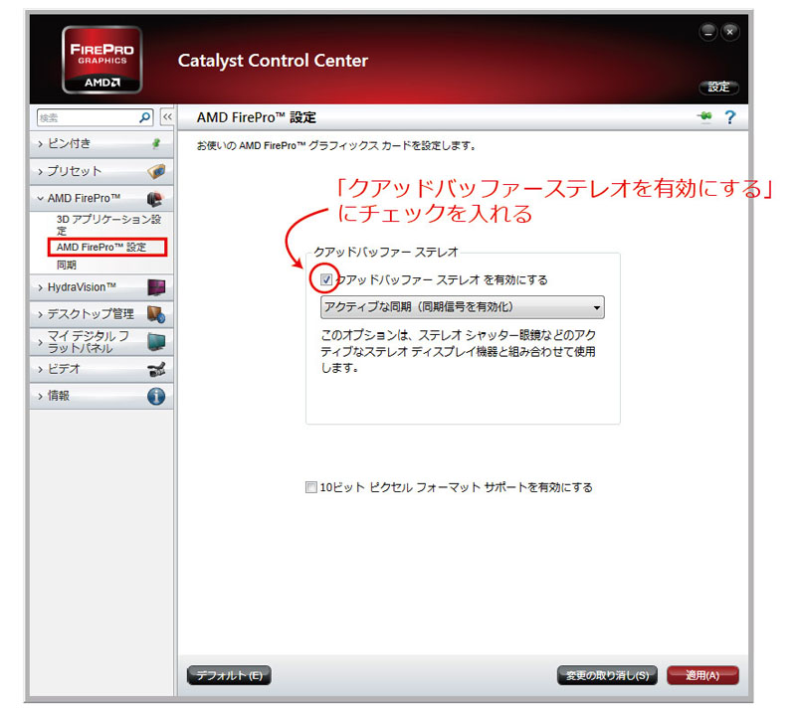Expand the プリセット section
The width and height of the screenshot is (796, 714).
101,171
